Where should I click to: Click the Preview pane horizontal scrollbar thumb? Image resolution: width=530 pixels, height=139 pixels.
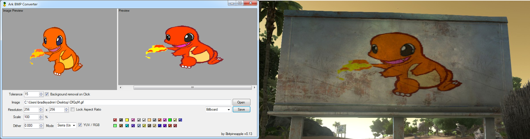pos(192,88)
